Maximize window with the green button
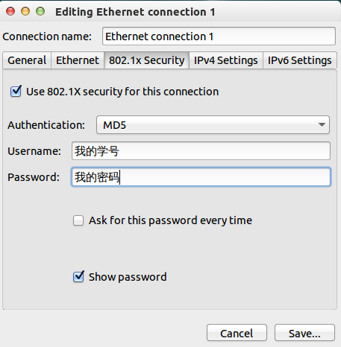Screen dimensions: 341x347 click(40, 11)
